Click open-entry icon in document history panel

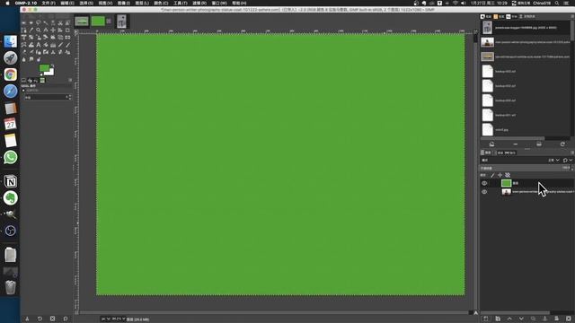click(491, 144)
